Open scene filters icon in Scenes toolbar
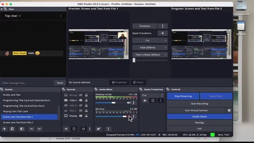 click(x=22, y=129)
